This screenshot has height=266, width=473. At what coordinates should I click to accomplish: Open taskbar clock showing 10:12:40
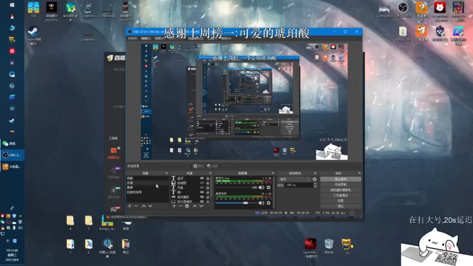(12, 255)
